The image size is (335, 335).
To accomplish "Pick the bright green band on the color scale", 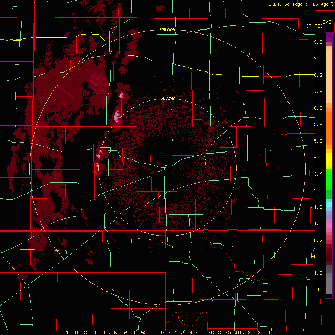I will pos(329,179).
